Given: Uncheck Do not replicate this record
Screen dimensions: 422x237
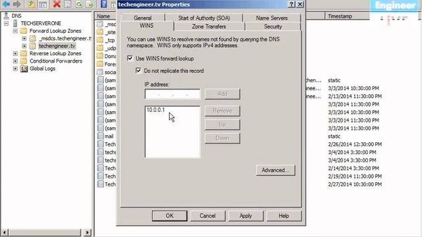Looking at the screenshot, I should (x=138, y=70).
